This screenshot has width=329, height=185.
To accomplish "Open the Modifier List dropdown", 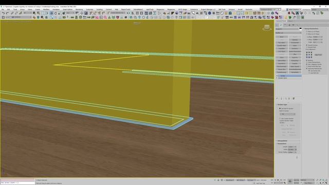I will (x=288, y=33).
